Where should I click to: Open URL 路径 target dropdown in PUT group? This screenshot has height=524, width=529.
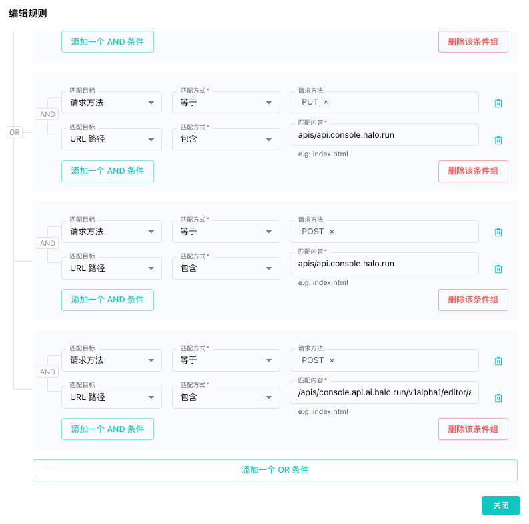[x=111, y=139]
